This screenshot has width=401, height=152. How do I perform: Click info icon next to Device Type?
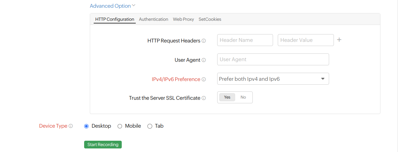71,126
